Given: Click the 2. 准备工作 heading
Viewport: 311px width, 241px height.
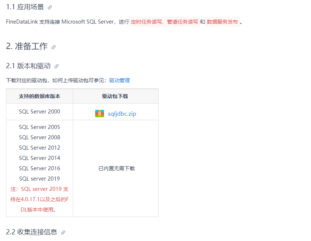Looking at the screenshot, I should (27, 46).
